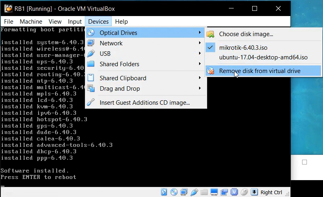The width and height of the screenshot is (323, 197).
Task: Select mikrotik-6.40.3.iso disk image
Action: 263,48
